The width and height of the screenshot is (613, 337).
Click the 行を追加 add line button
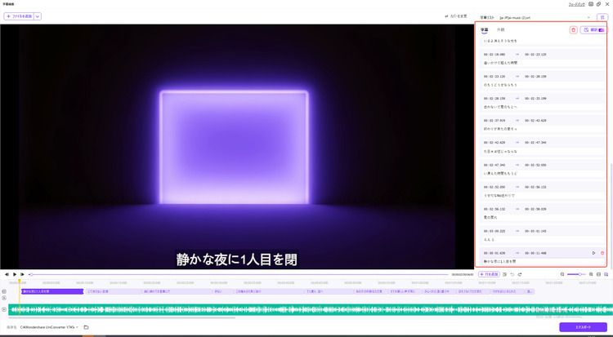[489, 274]
